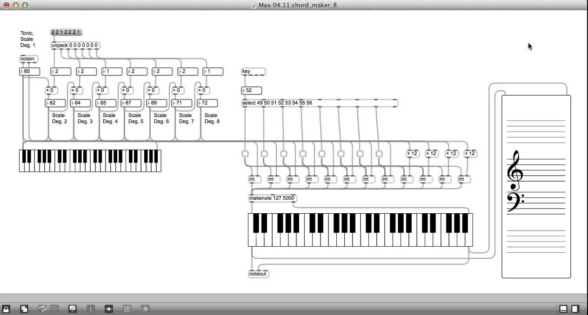Image resolution: width=588 pixels, height=315 pixels.
Task: Click the circle-with-line icon left of the grid icon
Action: tap(108, 308)
